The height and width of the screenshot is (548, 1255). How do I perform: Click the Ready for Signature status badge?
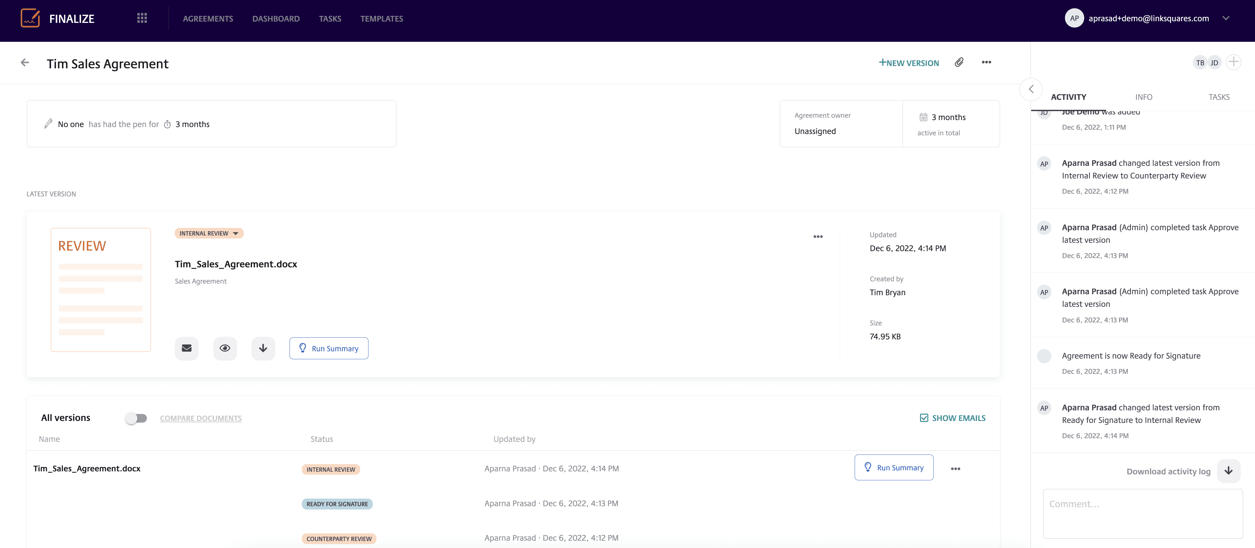337,504
